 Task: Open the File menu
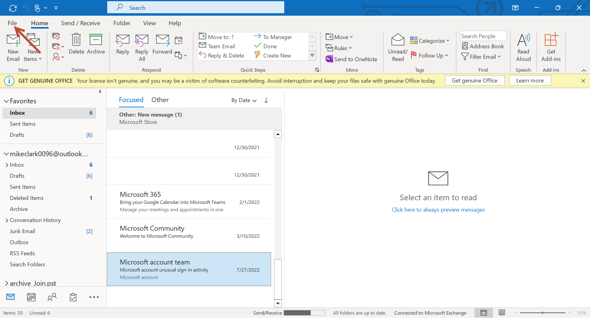click(12, 23)
